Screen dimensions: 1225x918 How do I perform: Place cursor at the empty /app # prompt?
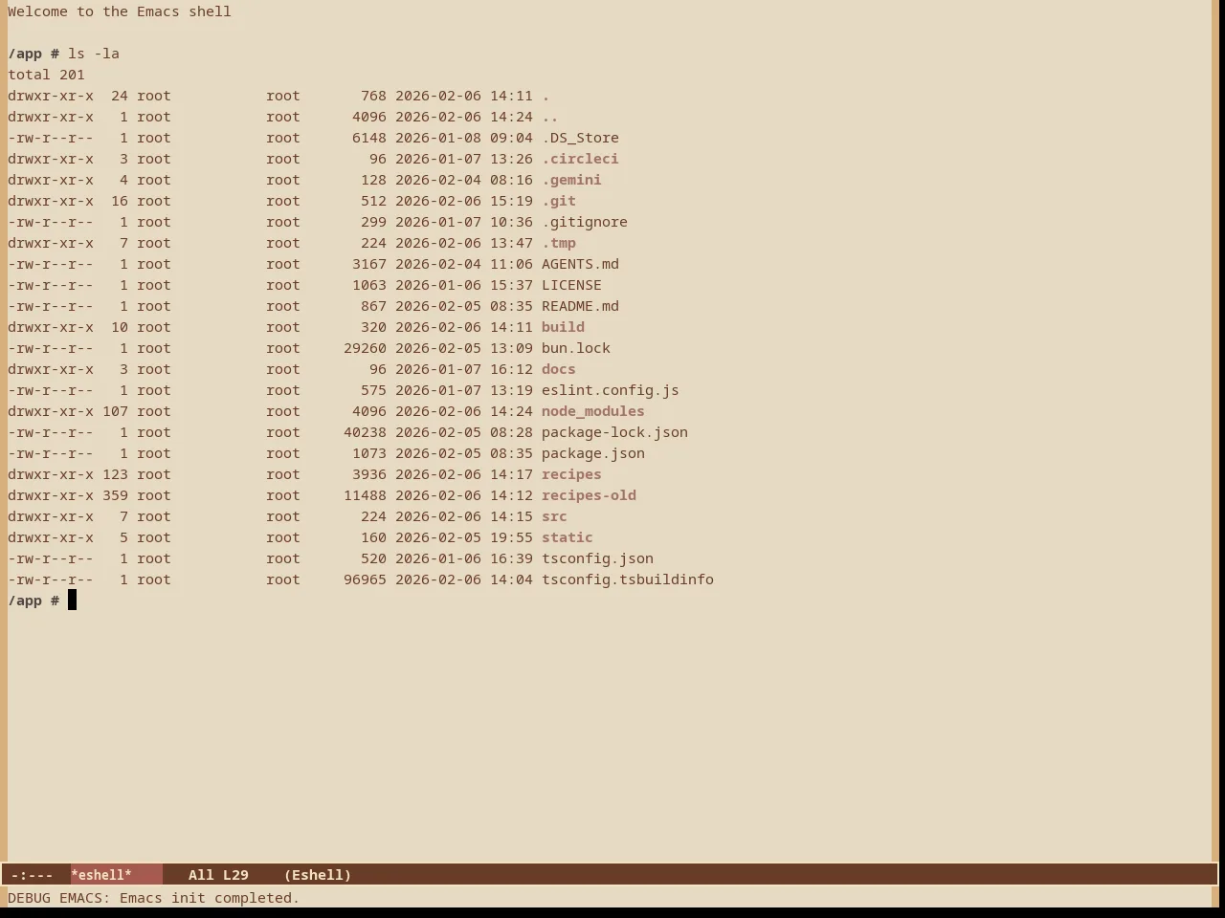[x=72, y=601]
